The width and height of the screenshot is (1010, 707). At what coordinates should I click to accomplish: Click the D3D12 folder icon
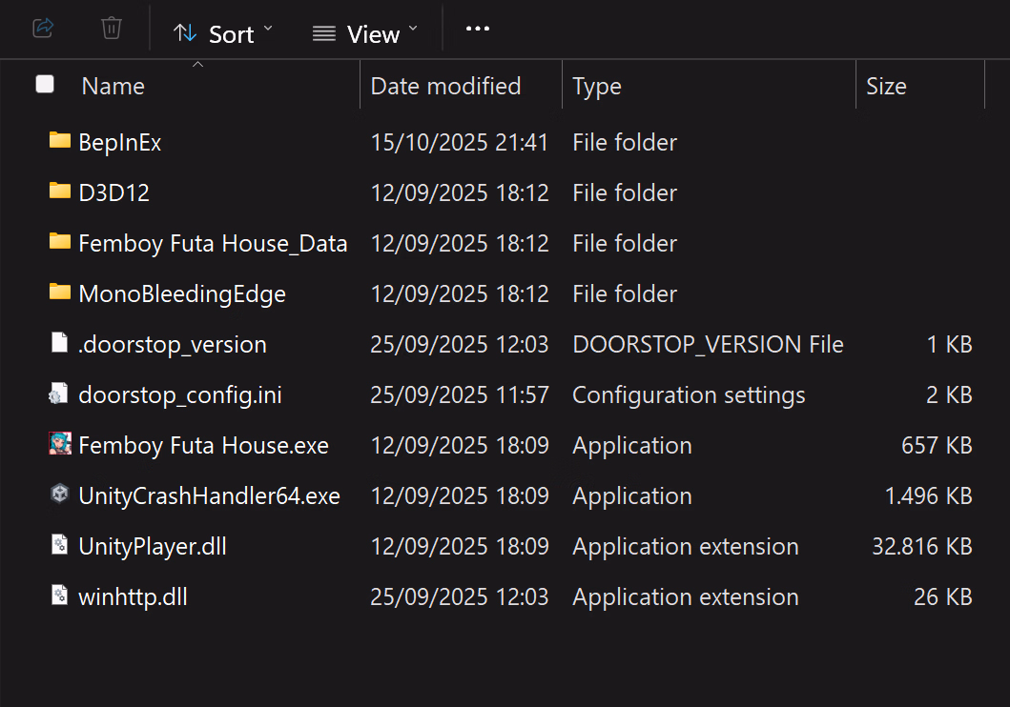pyautogui.click(x=60, y=192)
